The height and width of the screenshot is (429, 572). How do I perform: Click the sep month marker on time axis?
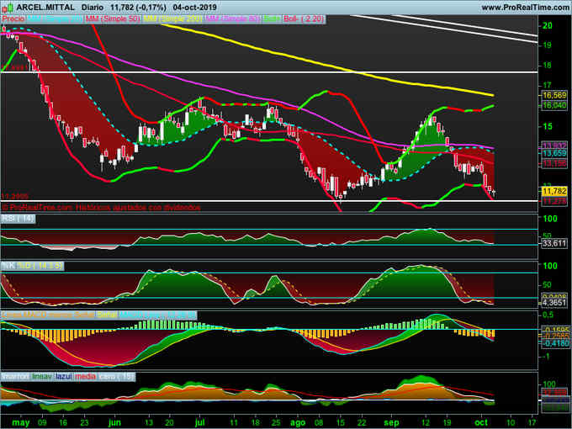[x=391, y=422]
